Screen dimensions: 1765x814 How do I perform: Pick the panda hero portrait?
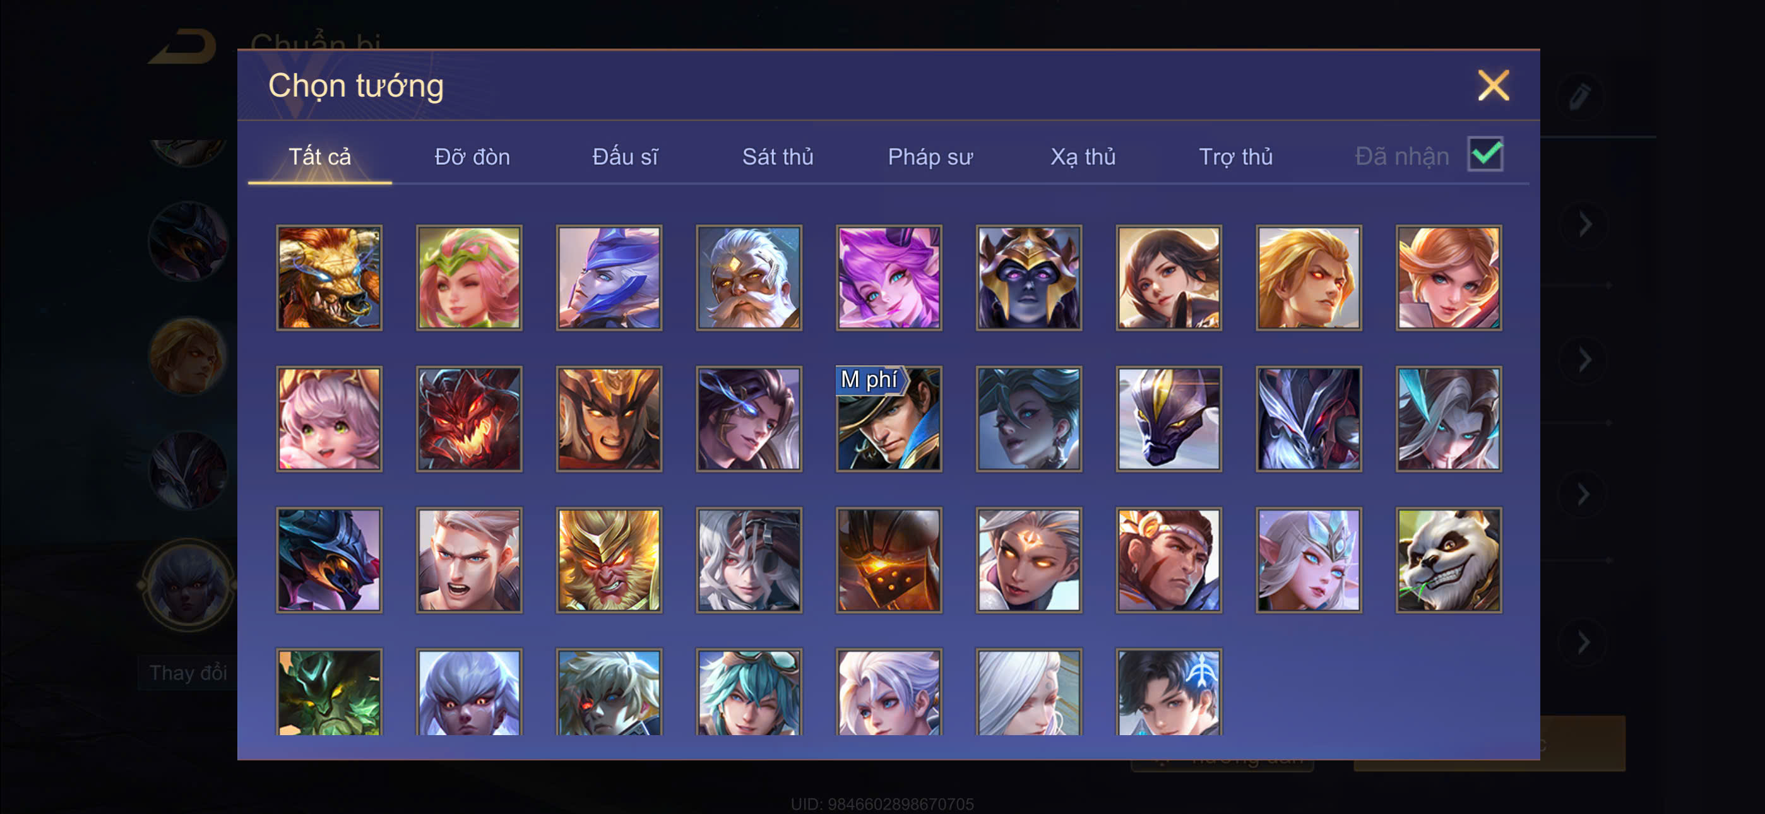[x=1449, y=560]
